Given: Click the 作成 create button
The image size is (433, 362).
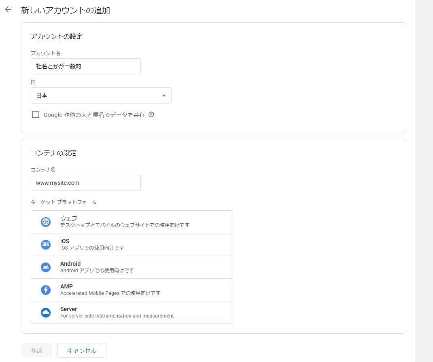Looking at the screenshot, I should (37, 350).
